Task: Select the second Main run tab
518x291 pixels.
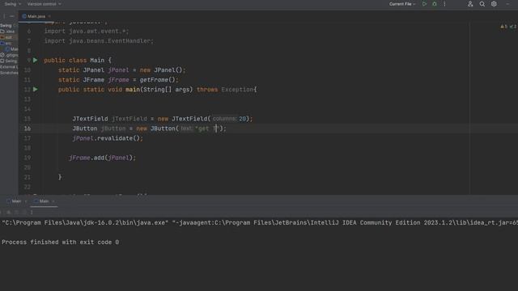Action: pos(43,201)
